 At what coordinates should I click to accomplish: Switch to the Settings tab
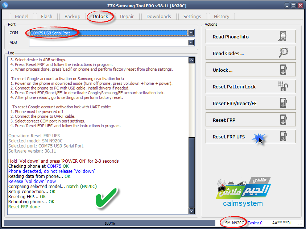pyautogui.click(x=192, y=16)
